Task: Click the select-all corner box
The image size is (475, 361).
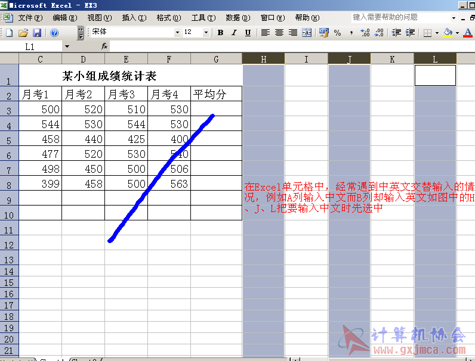Action: coord(9,58)
